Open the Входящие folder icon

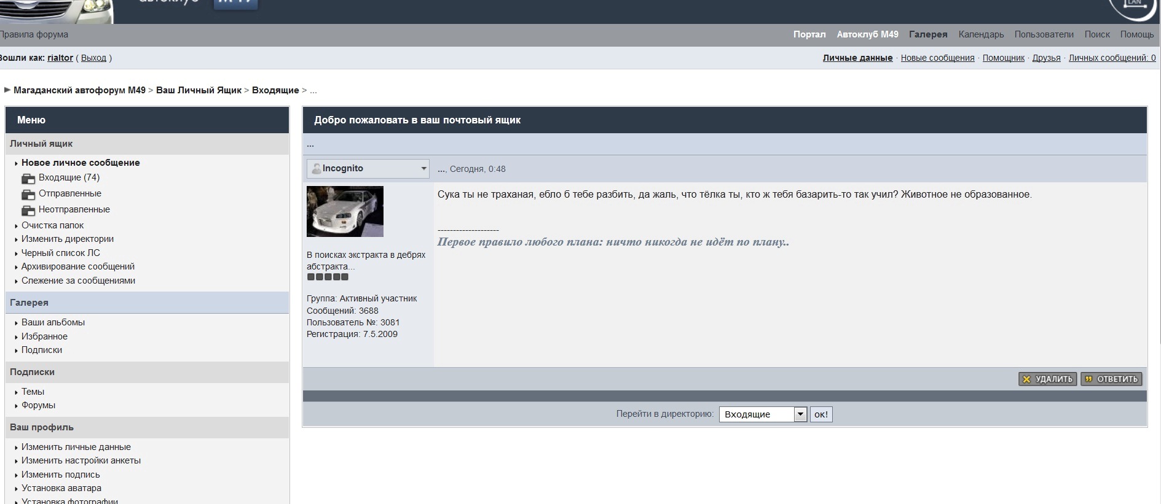(28, 179)
